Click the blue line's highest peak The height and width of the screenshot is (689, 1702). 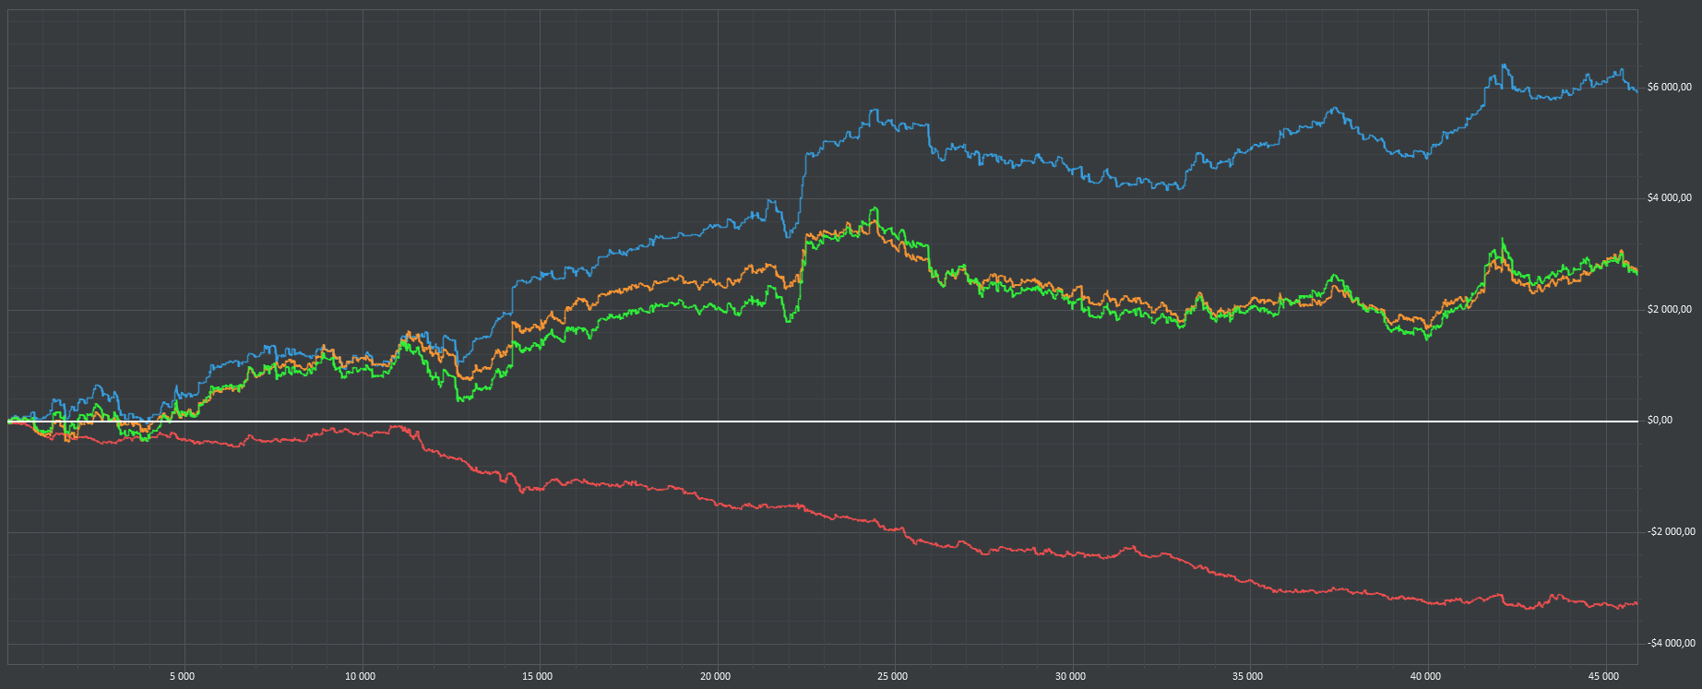1504,65
